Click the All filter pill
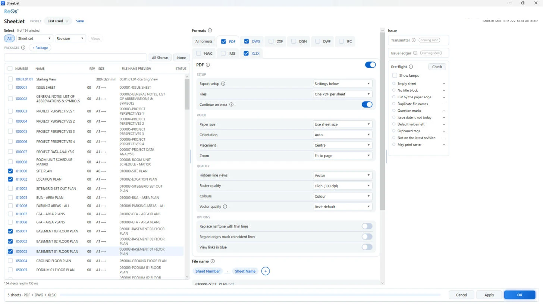Image resolution: width=543 pixels, height=305 pixels. click(9, 38)
